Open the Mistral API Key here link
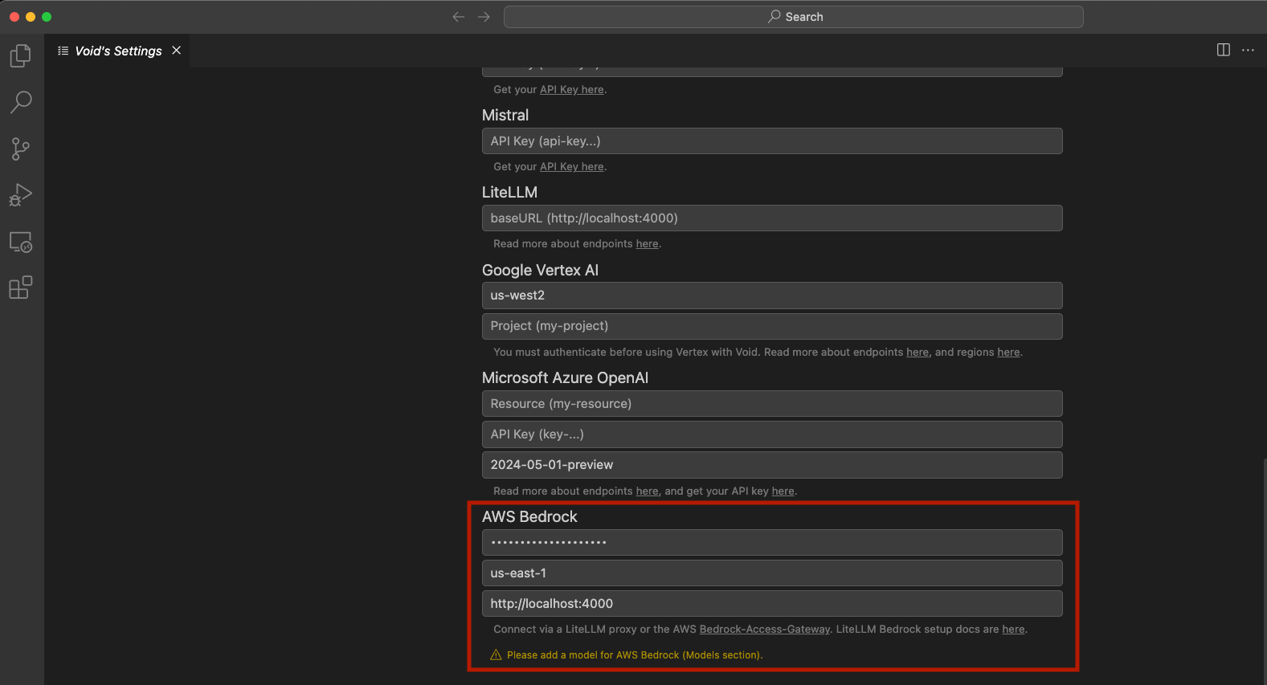Viewport: 1267px width, 685px height. point(572,167)
